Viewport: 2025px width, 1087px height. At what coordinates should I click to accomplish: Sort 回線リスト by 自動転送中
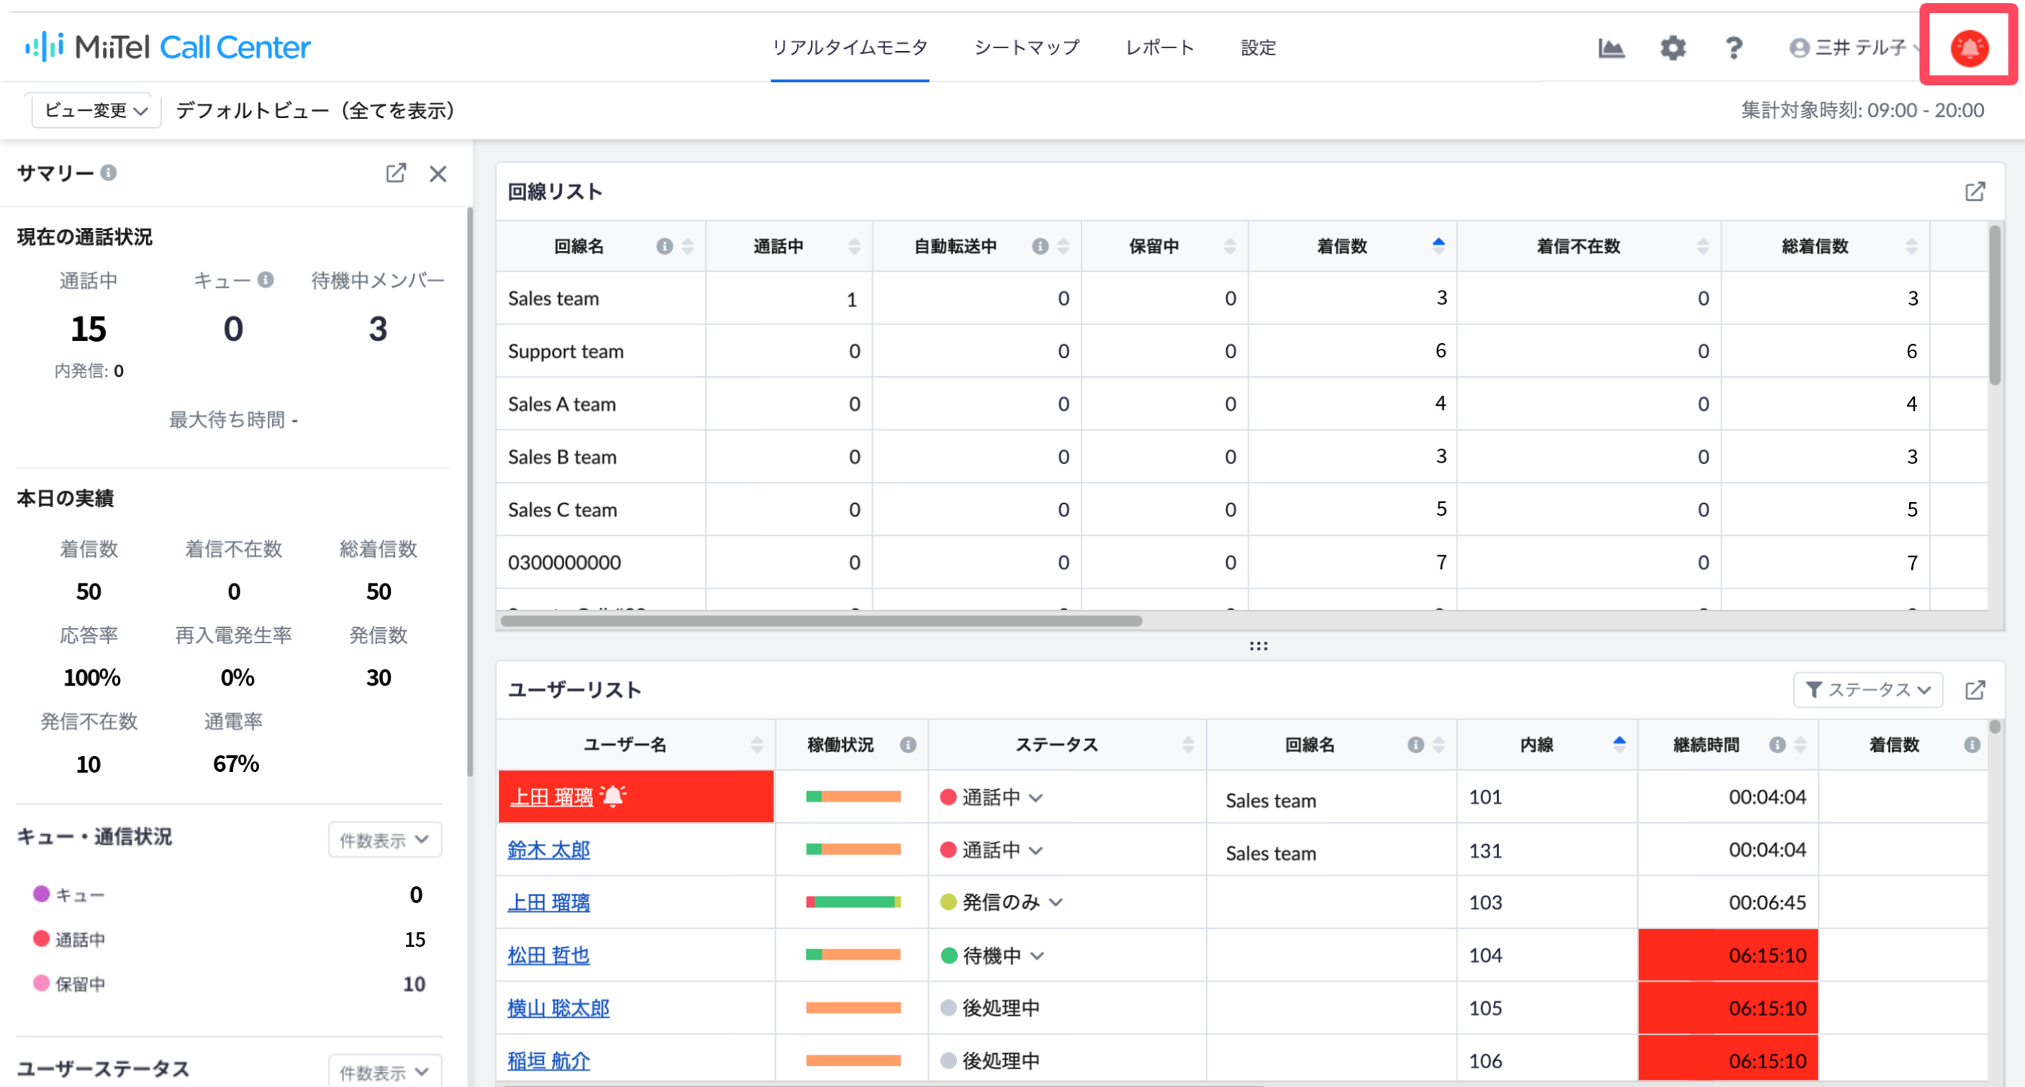[x=1063, y=246]
